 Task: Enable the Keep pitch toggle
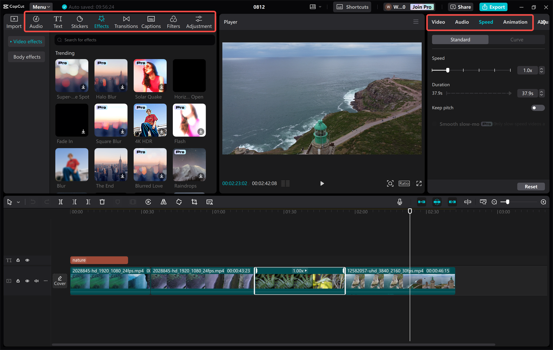point(537,108)
